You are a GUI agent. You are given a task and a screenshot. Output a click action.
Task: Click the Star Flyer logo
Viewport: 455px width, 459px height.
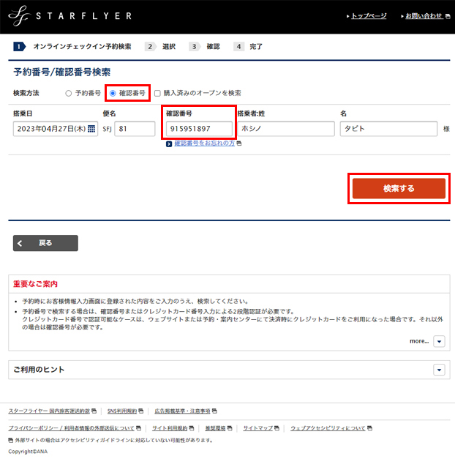[69, 16]
